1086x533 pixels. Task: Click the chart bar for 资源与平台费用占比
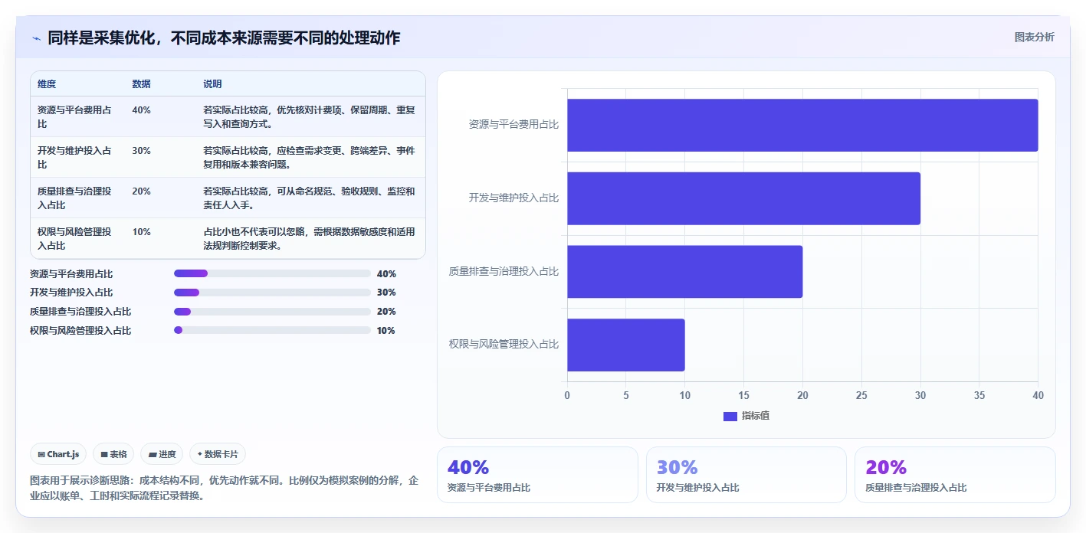coord(802,125)
